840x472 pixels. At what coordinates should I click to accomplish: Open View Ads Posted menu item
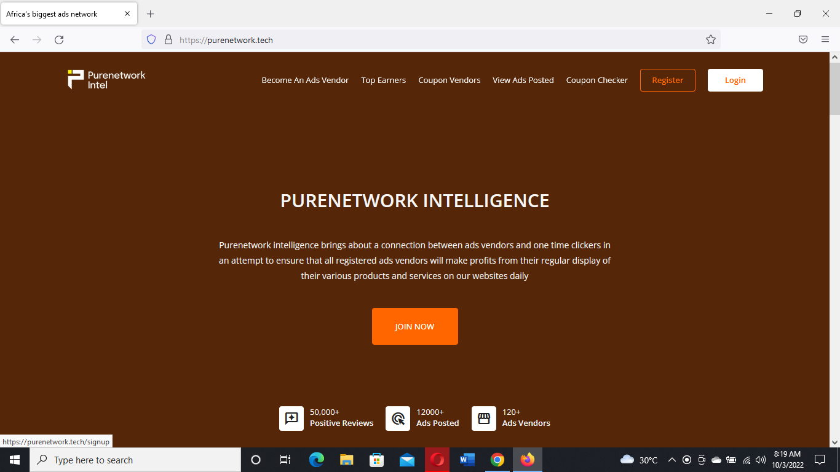523,81
